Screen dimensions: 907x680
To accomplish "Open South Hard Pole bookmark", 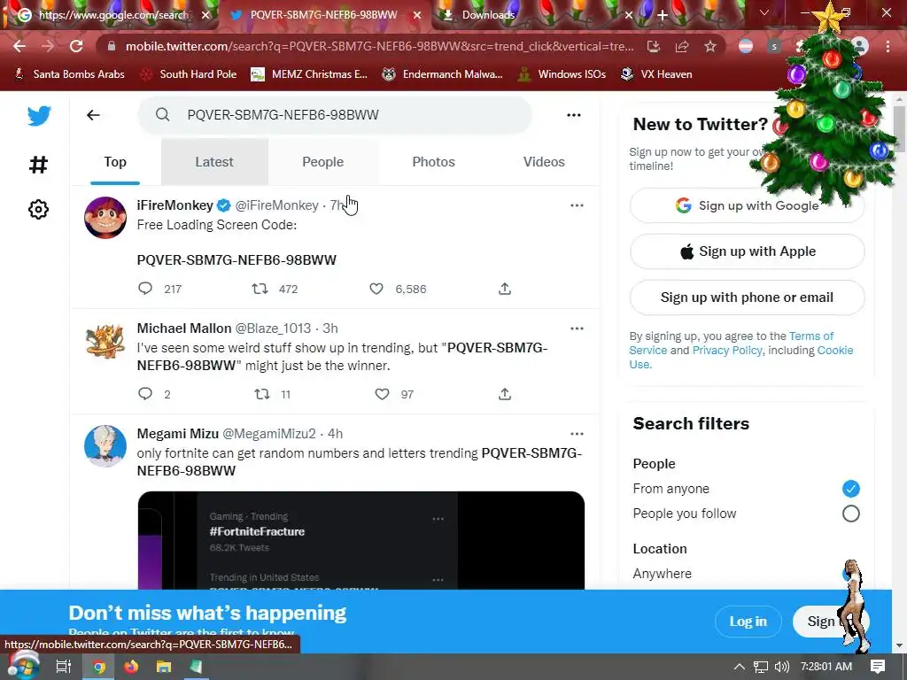I will (190, 74).
